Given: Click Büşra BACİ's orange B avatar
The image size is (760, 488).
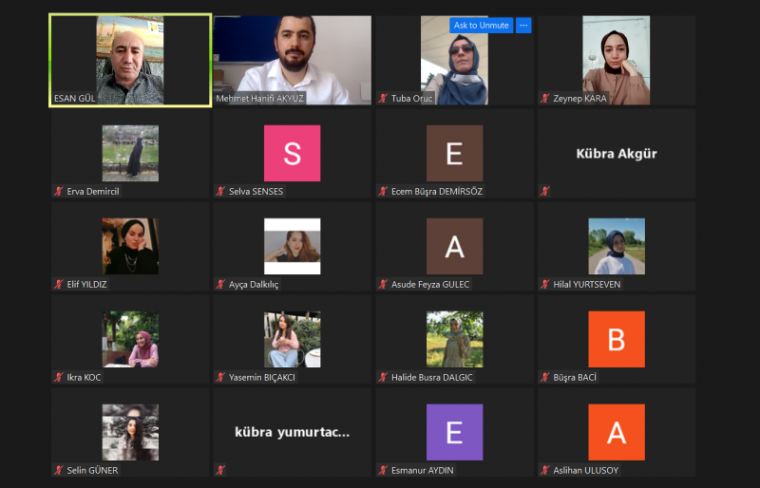Looking at the screenshot, I should [616, 339].
